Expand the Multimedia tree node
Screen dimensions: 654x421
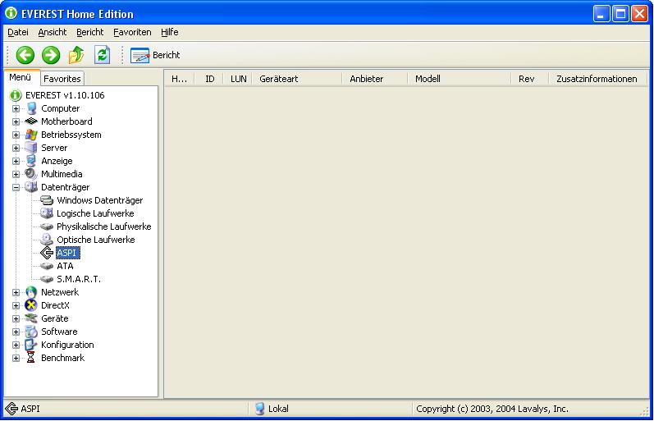[16, 175]
